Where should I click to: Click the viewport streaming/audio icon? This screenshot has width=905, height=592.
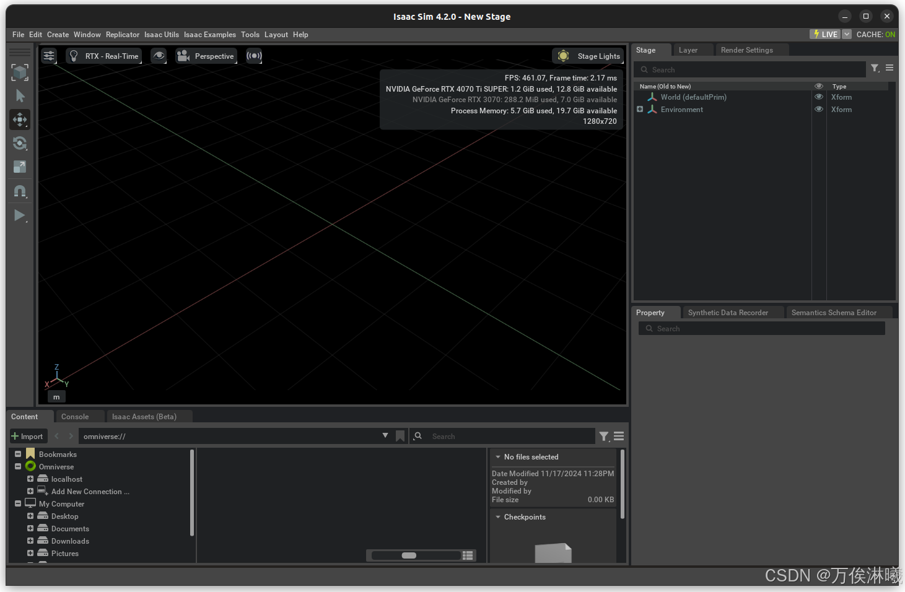pos(254,56)
